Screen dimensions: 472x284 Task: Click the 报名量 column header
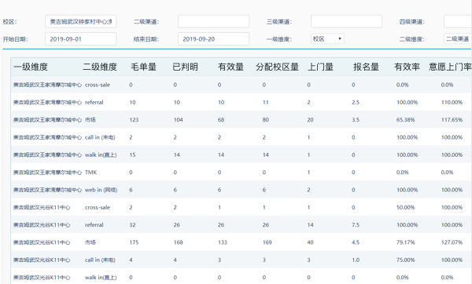(366, 67)
